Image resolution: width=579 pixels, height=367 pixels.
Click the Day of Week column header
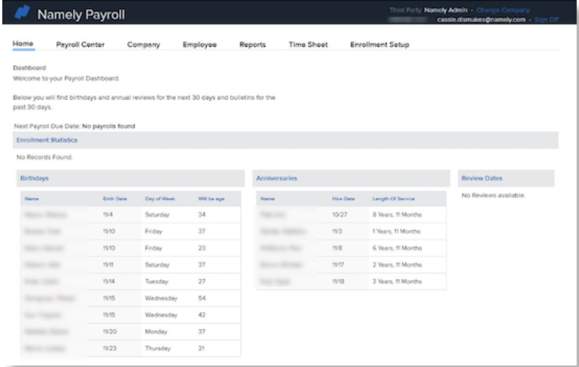coord(160,199)
